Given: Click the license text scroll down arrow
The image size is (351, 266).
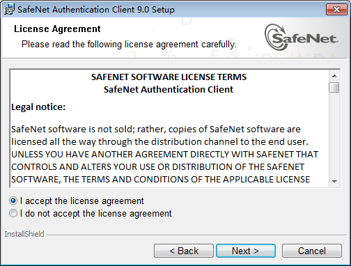Looking at the screenshot, I should pos(334,182).
